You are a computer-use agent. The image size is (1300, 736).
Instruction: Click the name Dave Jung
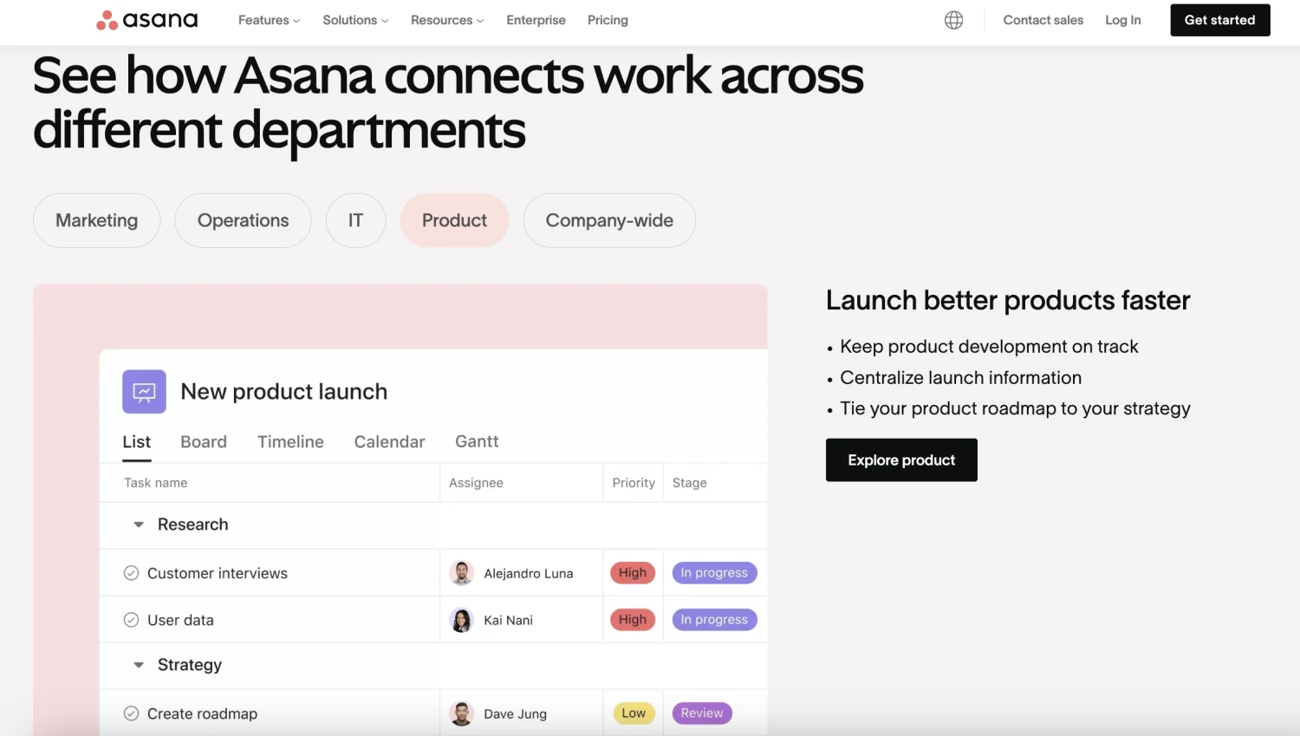516,713
